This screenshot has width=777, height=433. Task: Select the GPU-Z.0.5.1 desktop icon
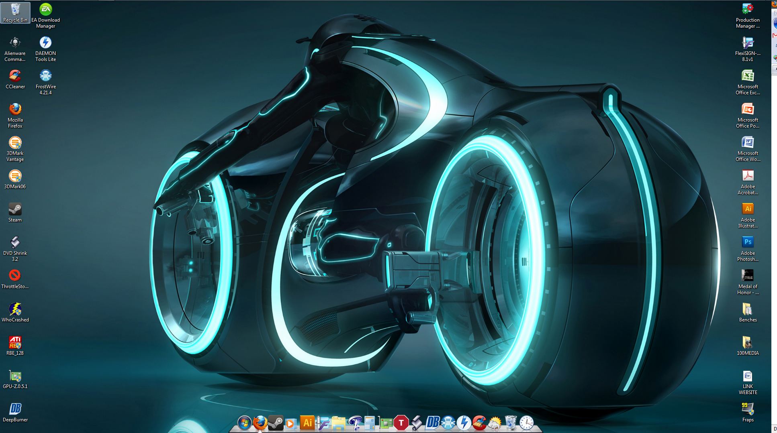point(15,379)
